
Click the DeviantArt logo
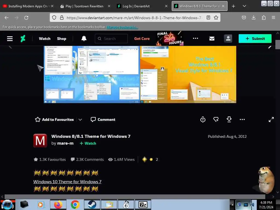(23, 39)
